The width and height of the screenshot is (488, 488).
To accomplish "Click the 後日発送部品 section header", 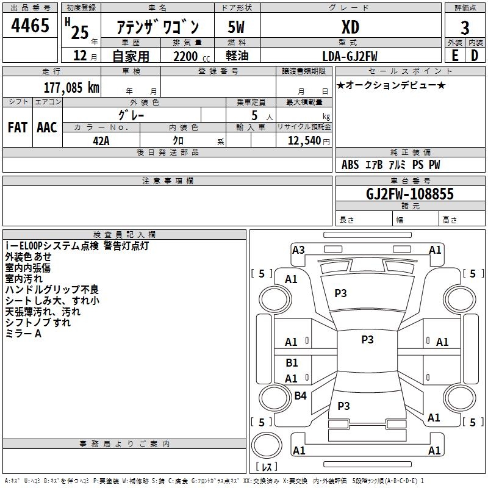I will 167,152.
